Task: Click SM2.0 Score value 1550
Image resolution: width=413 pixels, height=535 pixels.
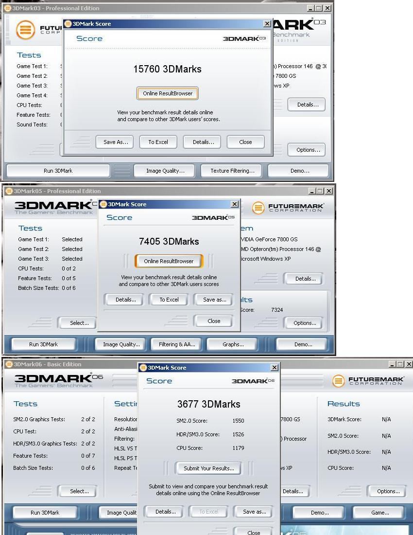Action: click(x=238, y=421)
